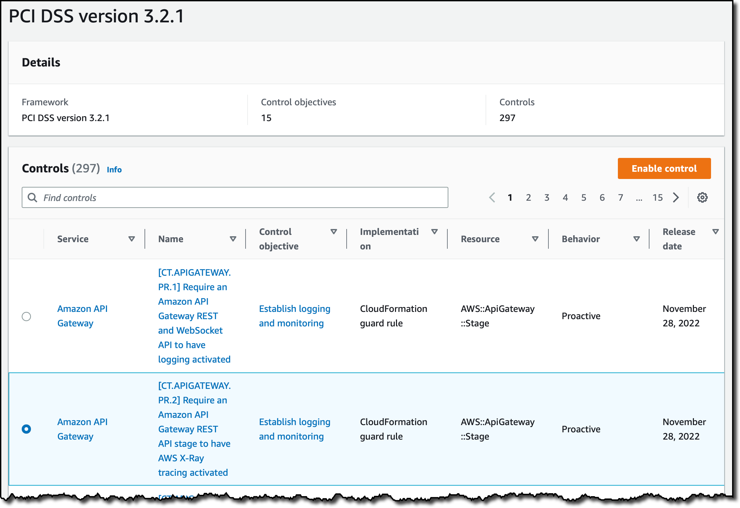
Task: Go to page 2 of controls
Action: pos(528,197)
